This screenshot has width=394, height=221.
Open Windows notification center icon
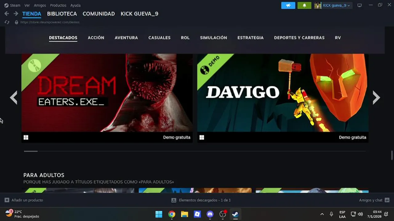(x=386, y=214)
